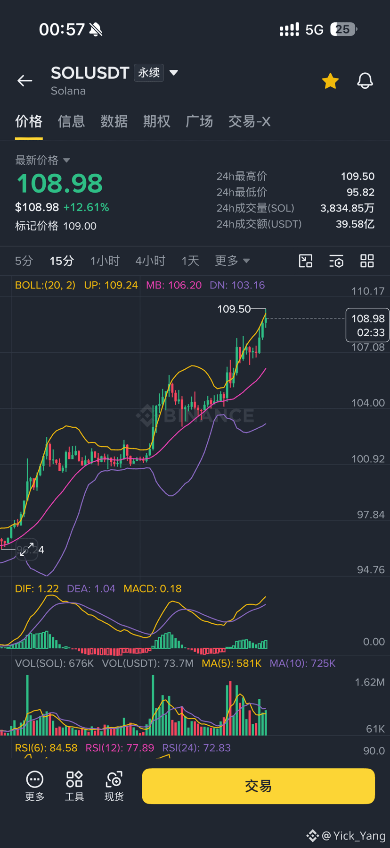Tap the back arrow icon
Viewport: 390px width, 848px height.
click(x=24, y=81)
